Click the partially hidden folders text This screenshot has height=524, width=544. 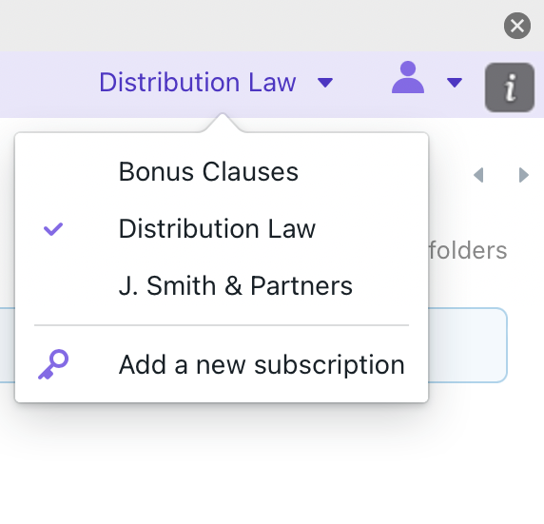click(468, 250)
